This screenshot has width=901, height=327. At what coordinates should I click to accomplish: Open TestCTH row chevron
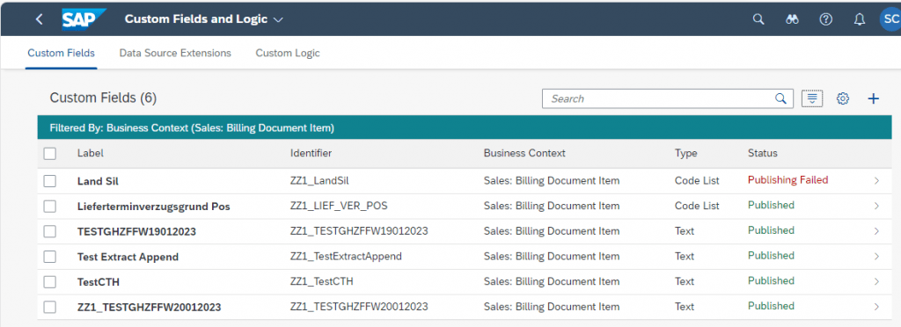coord(876,281)
